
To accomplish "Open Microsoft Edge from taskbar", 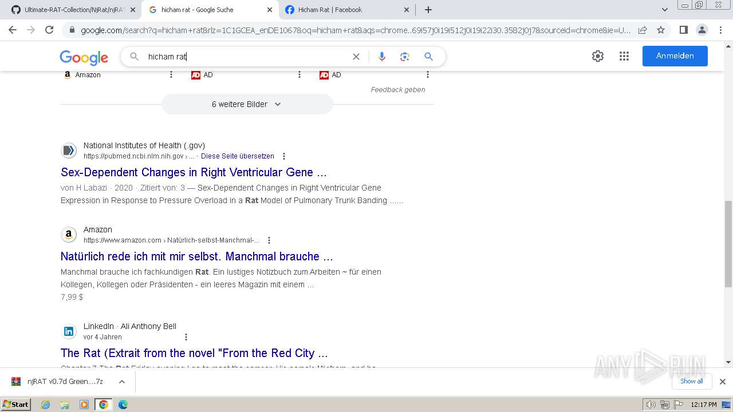I will click(123, 405).
